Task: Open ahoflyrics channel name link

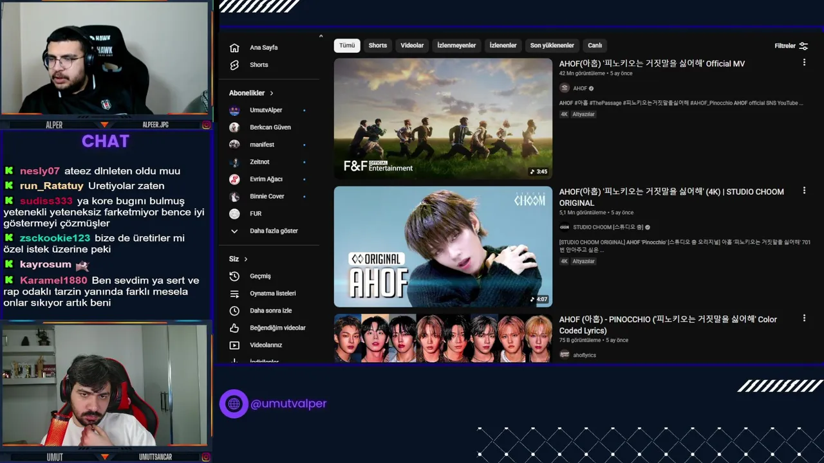Action: (x=585, y=355)
